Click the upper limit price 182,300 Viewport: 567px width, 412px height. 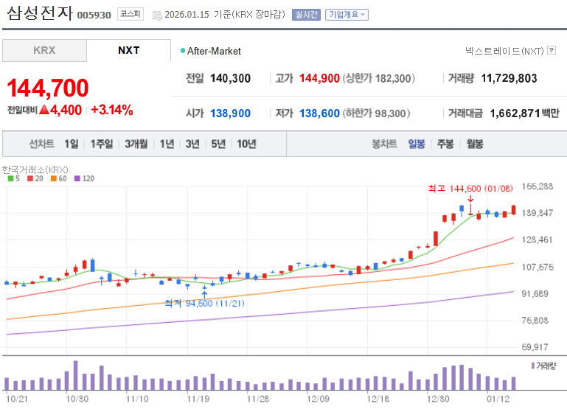click(393, 78)
